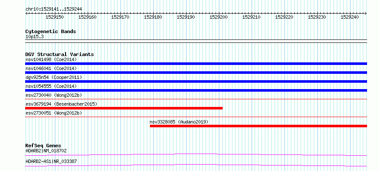
Task: Open the DGV Structural Variants track title
Action: pyautogui.click(x=60, y=54)
